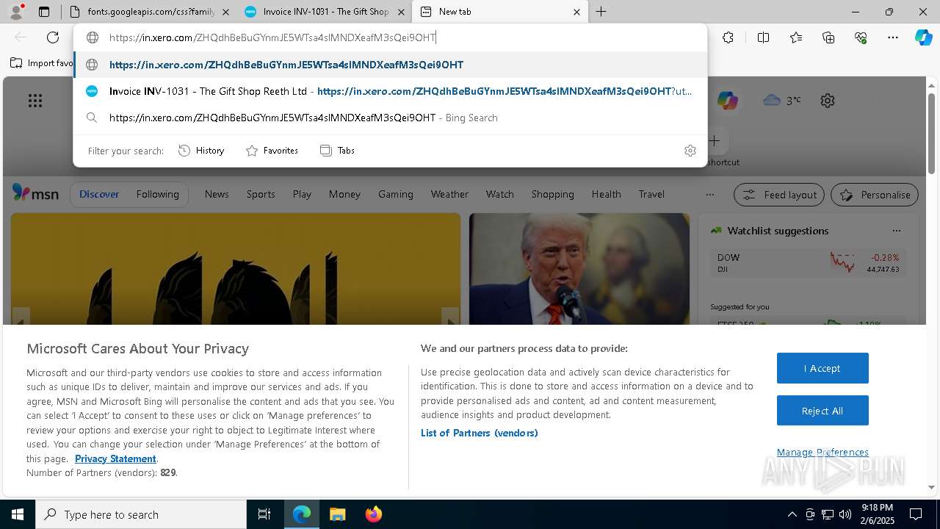The image size is (940, 529).
Task: Close the fonts.googleapis.com tab
Action: coord(225,12)
